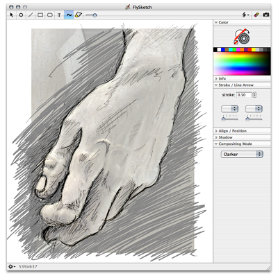Click the hand sketch on the canvas
Screen dimensions: 278x278
tap(109, 141)
